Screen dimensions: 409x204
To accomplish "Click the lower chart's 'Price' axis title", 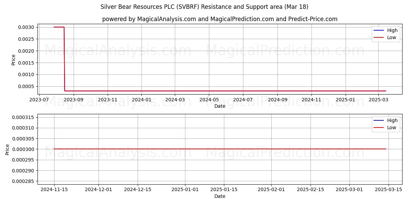I will tap(8, 150).
